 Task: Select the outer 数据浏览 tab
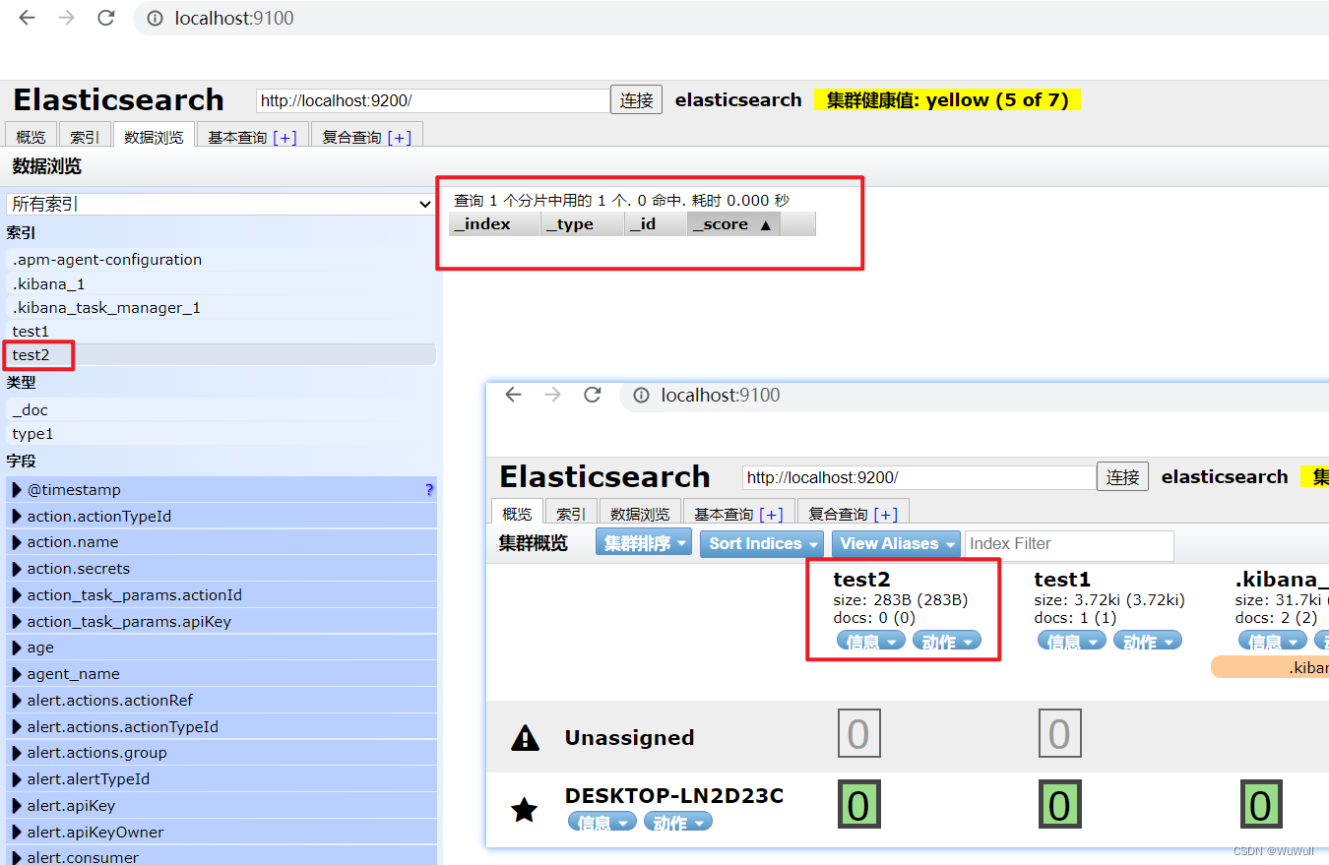(154, 137)
